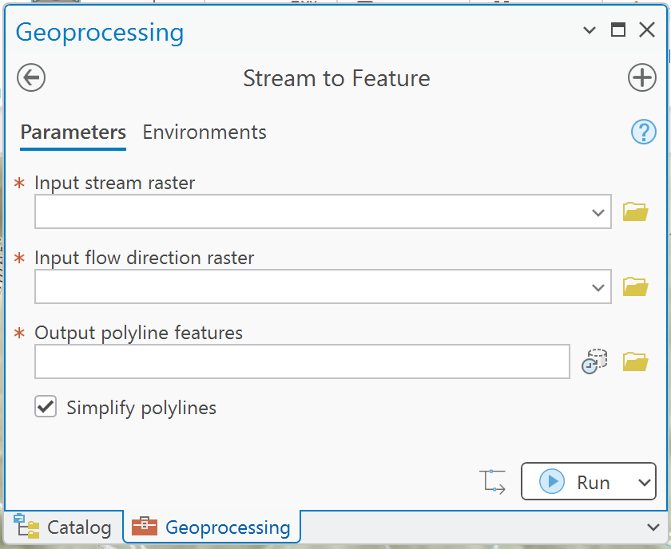Expand Input flow direction raster dropdown

598,287
